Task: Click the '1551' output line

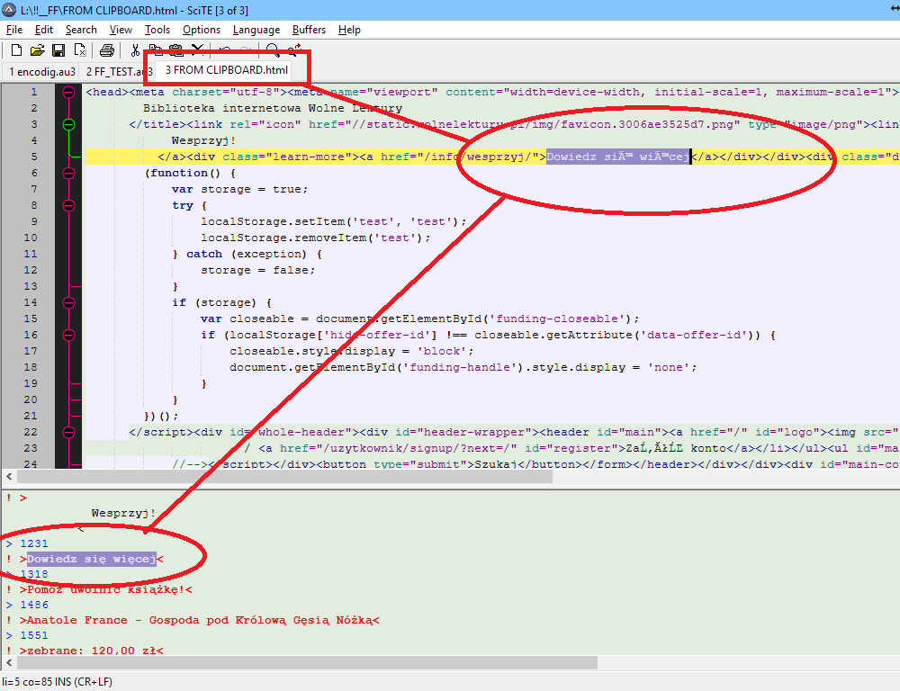Action: coord(34,635)
